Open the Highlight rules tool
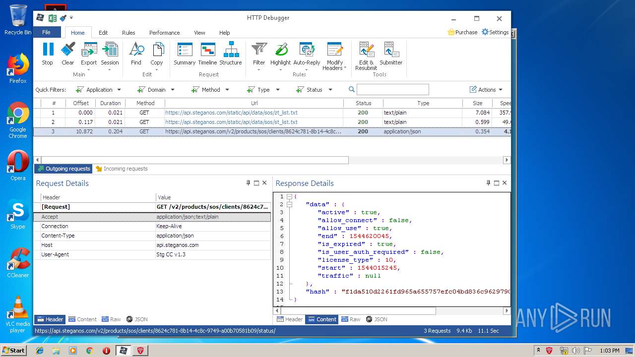Image resolution: width=635 pixels, height=357 pixels. [281, 57]
